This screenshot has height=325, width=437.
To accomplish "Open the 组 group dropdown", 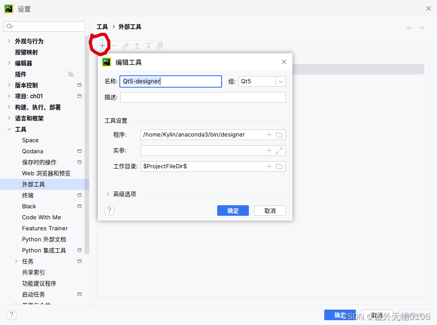I will 280,81.
